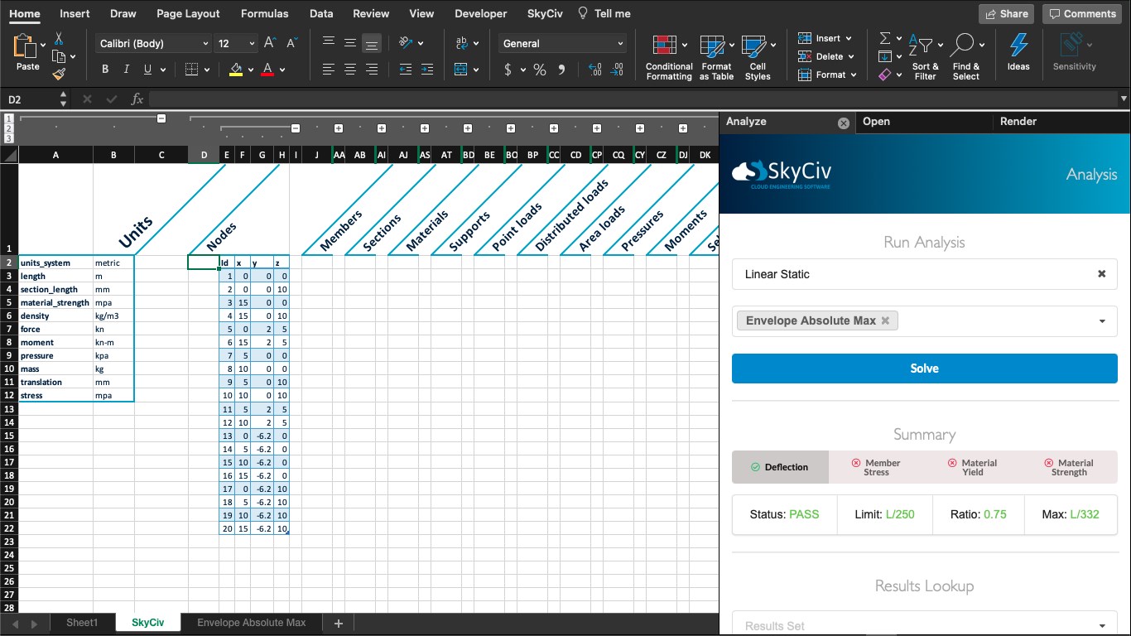Click the percent style icon

pyautogui.click(x=540, y=70)
